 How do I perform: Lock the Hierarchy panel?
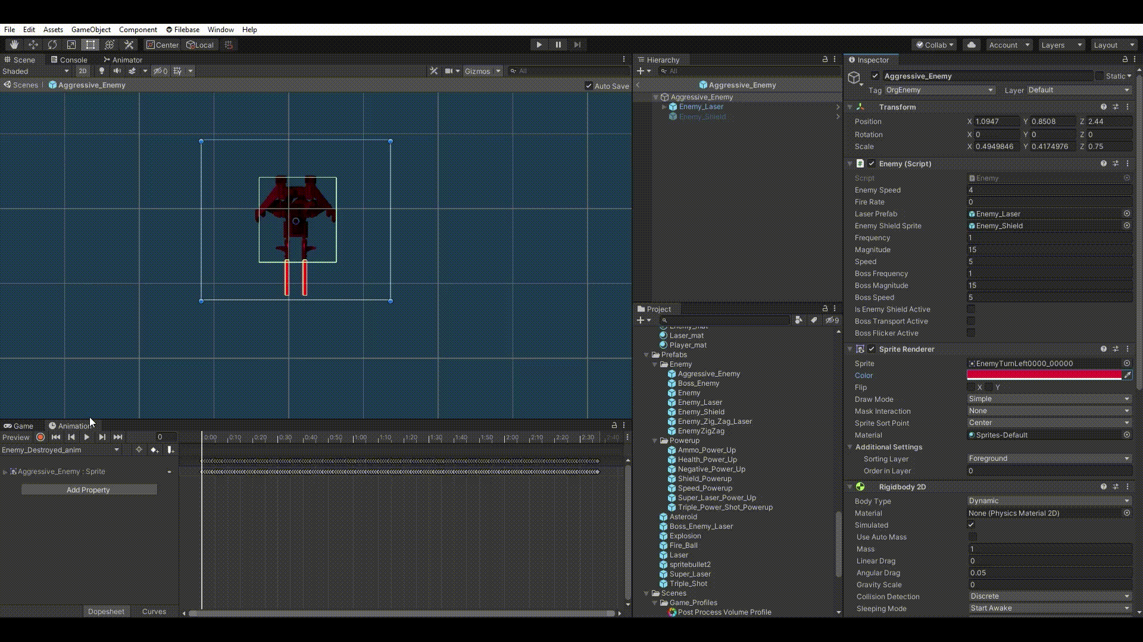(825, 59)
